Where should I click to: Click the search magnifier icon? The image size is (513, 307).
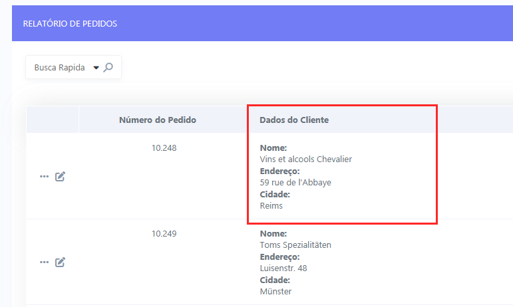point(108,67)
